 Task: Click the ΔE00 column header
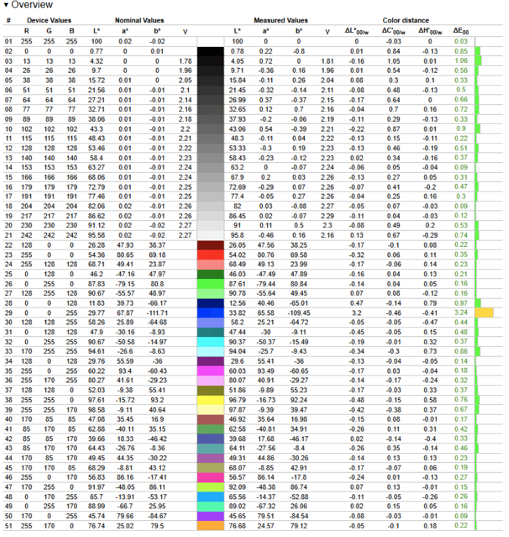coord(459,31)
